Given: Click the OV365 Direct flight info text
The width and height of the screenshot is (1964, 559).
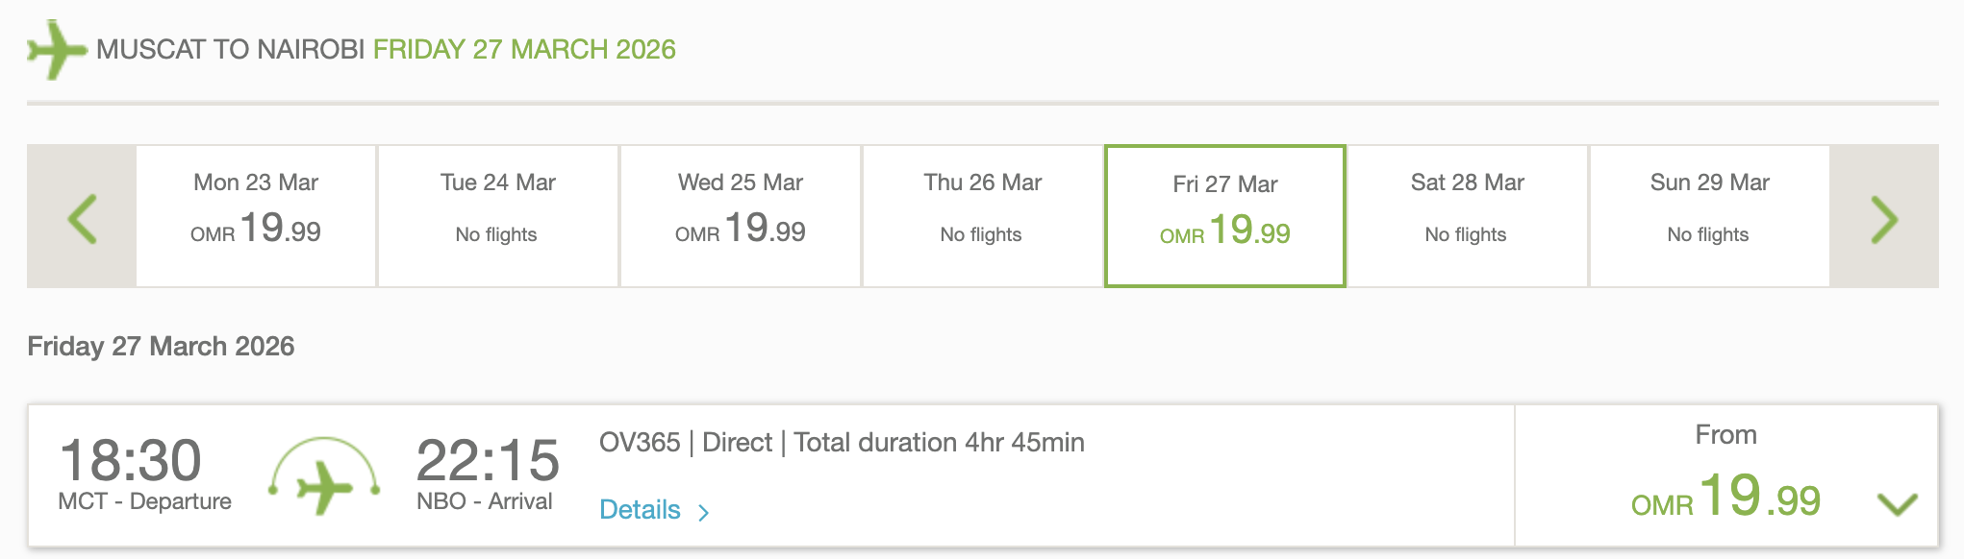Looking at the screenshot, I should 842,443.
